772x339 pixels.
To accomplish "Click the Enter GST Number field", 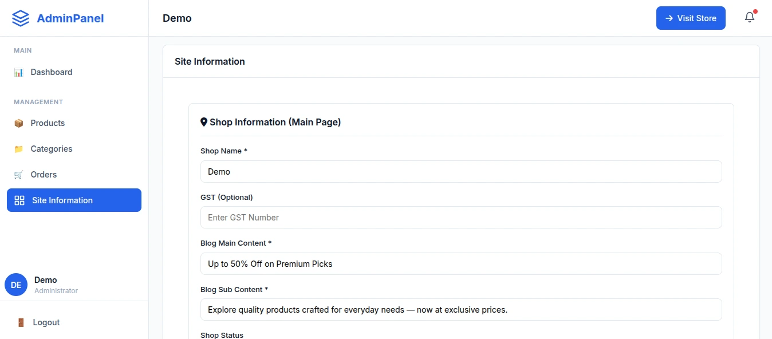I will pos(460,218).
